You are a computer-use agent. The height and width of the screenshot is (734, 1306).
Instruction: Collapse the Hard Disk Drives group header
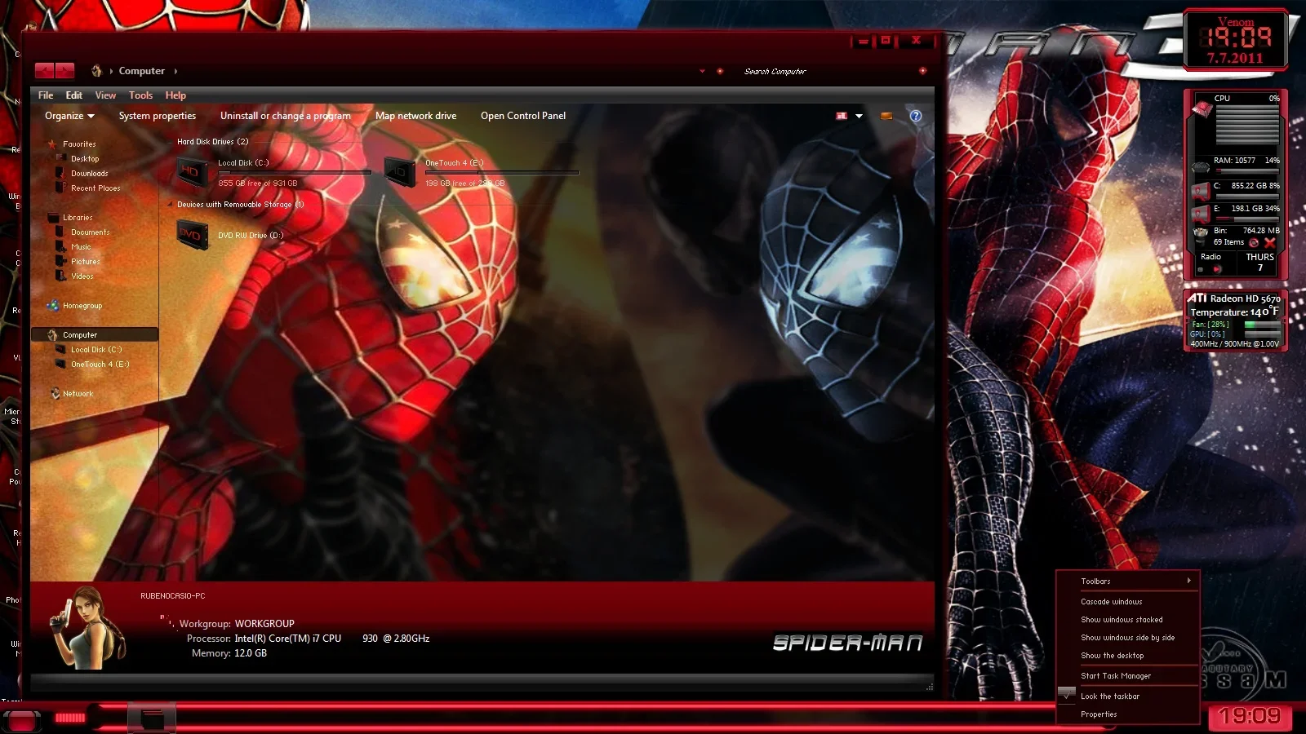tap(213, 141)
